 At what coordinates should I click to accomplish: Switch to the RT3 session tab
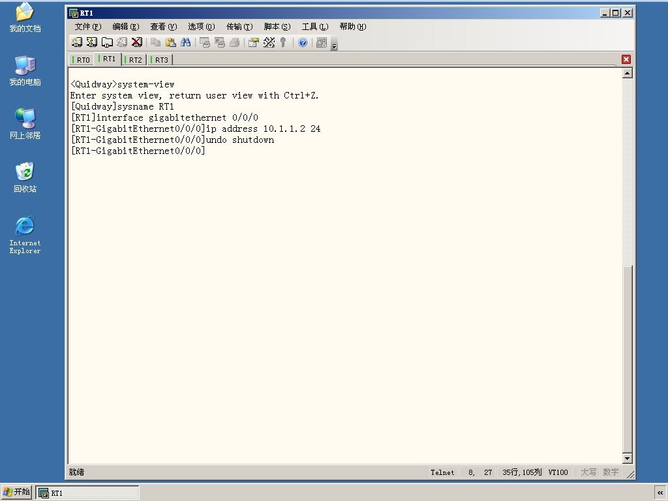[x=160, y=59]
